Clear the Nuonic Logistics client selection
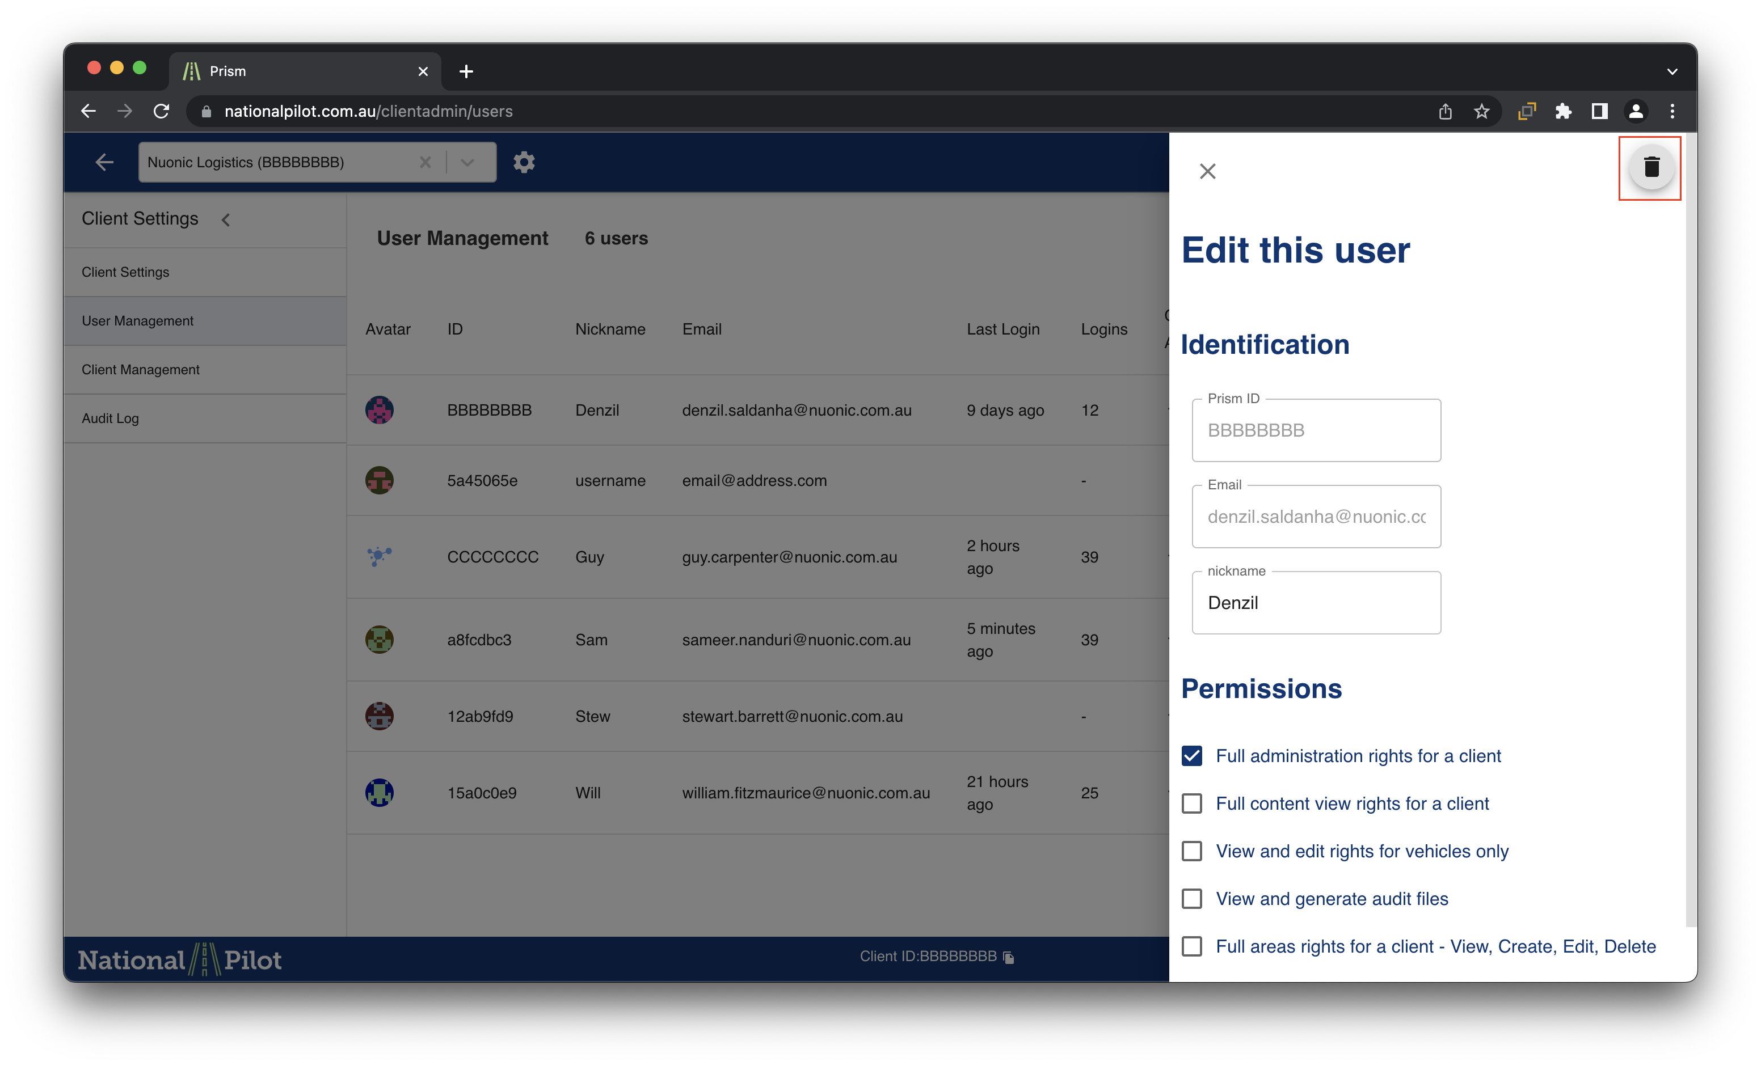Image resolution: width=1761 pixels, height=1066 pixels. tap(425, 162)
